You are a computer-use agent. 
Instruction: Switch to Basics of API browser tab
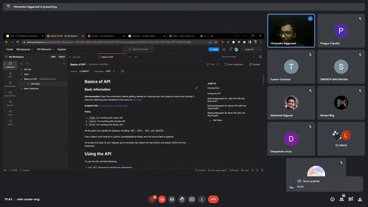click(x=65, y=36)
